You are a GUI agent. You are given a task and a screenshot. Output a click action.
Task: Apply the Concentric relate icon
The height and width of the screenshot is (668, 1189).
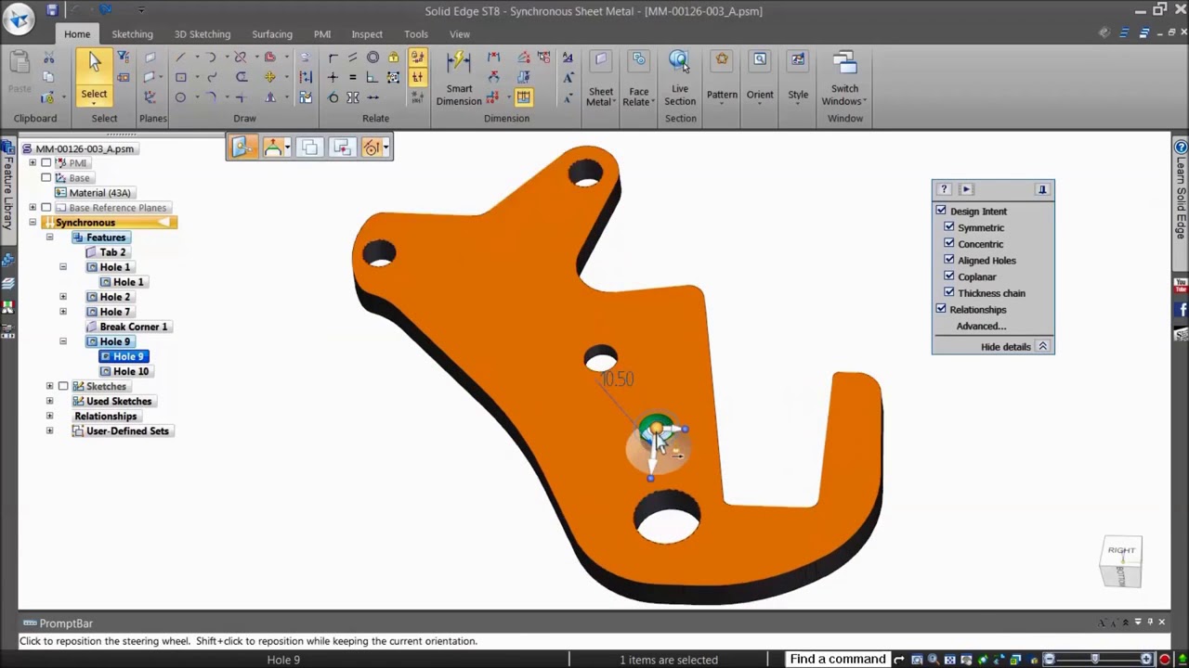click(x=372, y=58)
